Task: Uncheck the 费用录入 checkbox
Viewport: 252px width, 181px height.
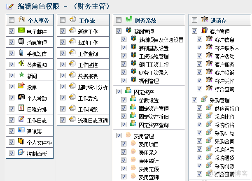Action: [x=124, y=152]
